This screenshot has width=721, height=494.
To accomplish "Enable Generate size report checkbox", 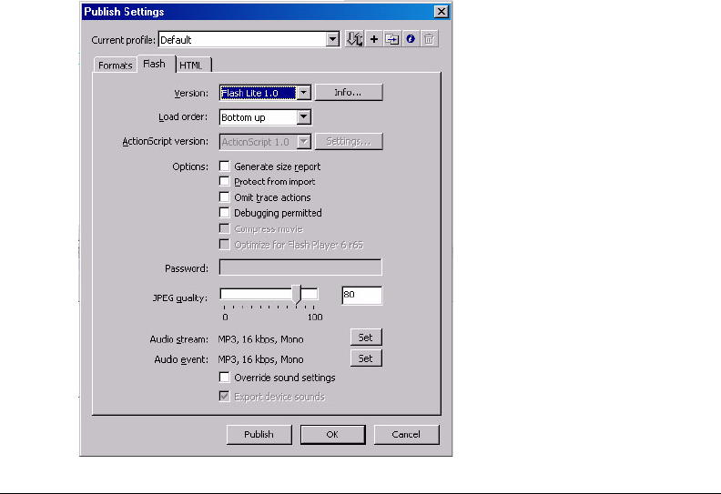I will pyautogui.click(x=224, y=166).
